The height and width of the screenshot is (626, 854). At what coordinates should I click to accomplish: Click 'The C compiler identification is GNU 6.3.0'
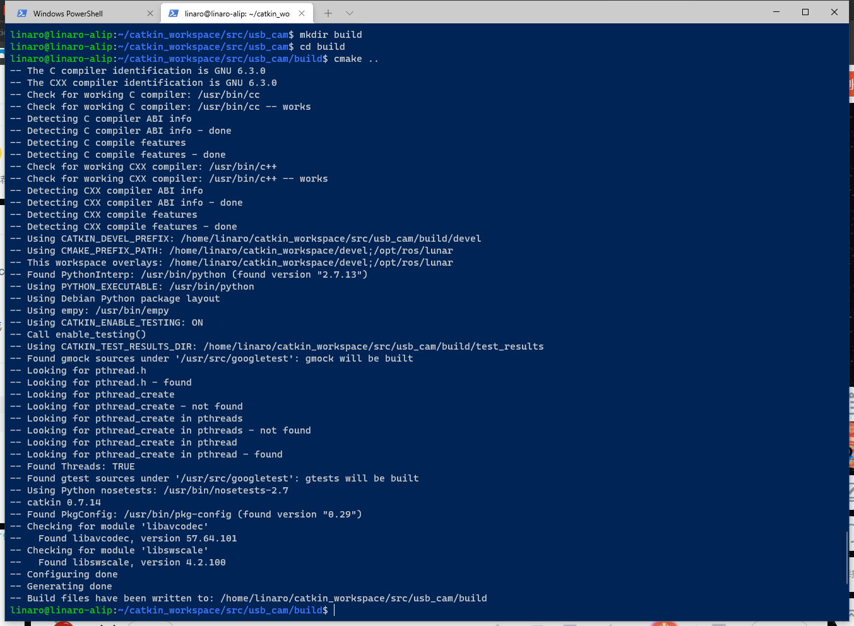138,71
